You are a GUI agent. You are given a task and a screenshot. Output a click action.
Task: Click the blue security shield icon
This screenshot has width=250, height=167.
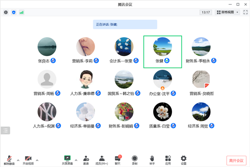click(x=13, y=13)
